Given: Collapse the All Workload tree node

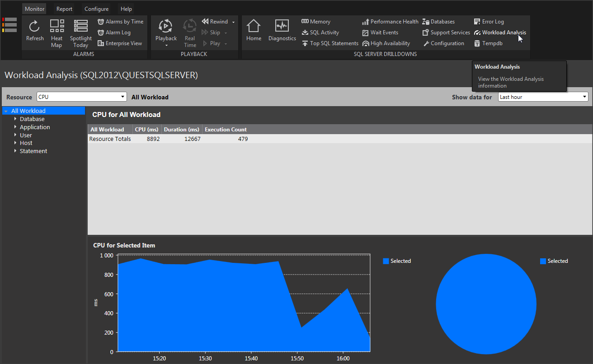Looking at the screenshot, I should pyautogui.click(x=6, y=111).
